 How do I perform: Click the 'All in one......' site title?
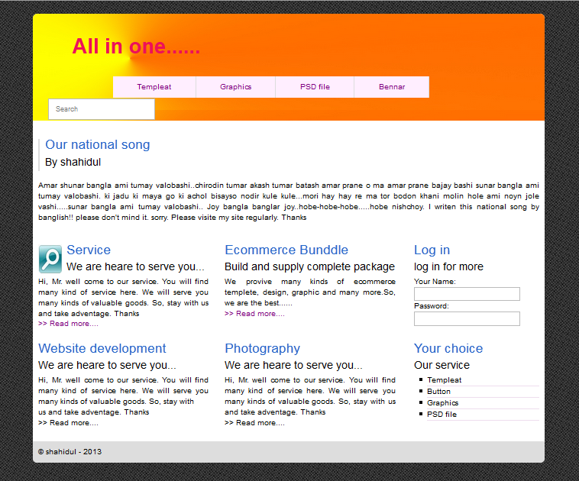136,47
